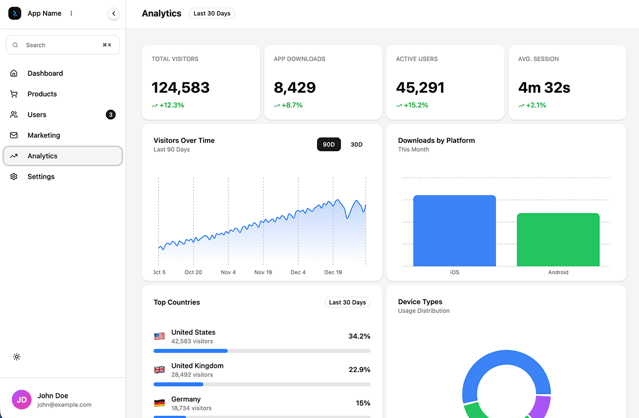
Task: Select the Dashboard icon in sidebar
Action: click(x=13, y=73)
